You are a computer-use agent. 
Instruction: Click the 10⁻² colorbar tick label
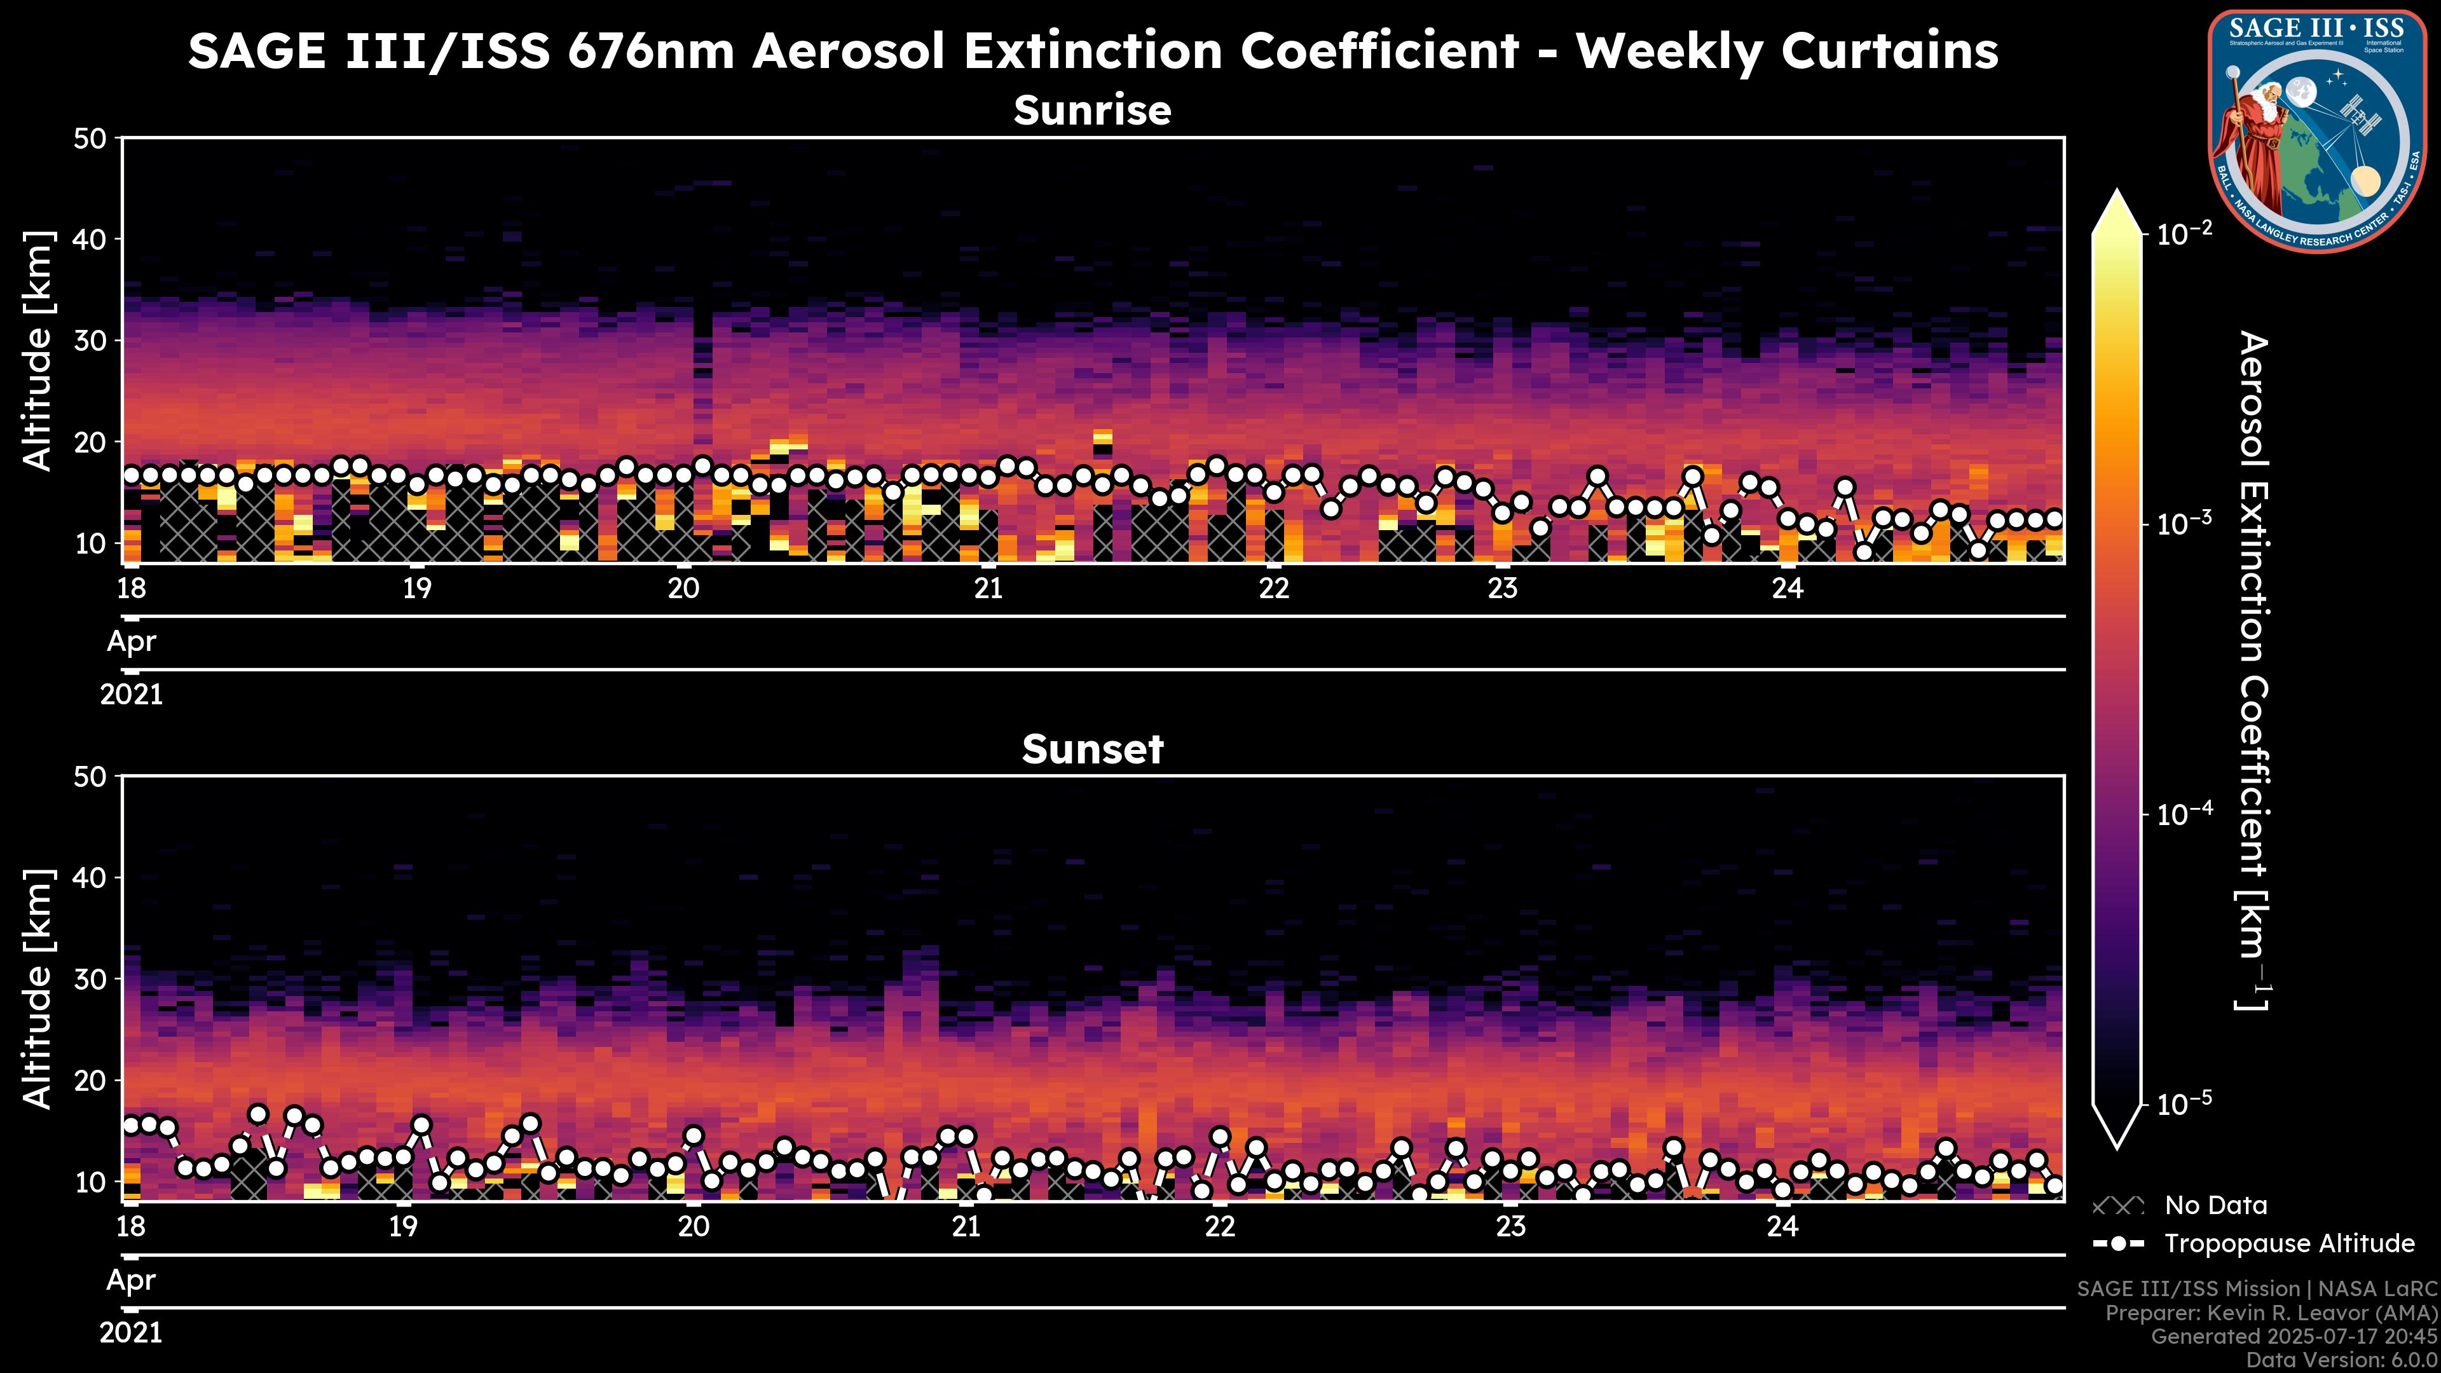(x=2184, y=232)
